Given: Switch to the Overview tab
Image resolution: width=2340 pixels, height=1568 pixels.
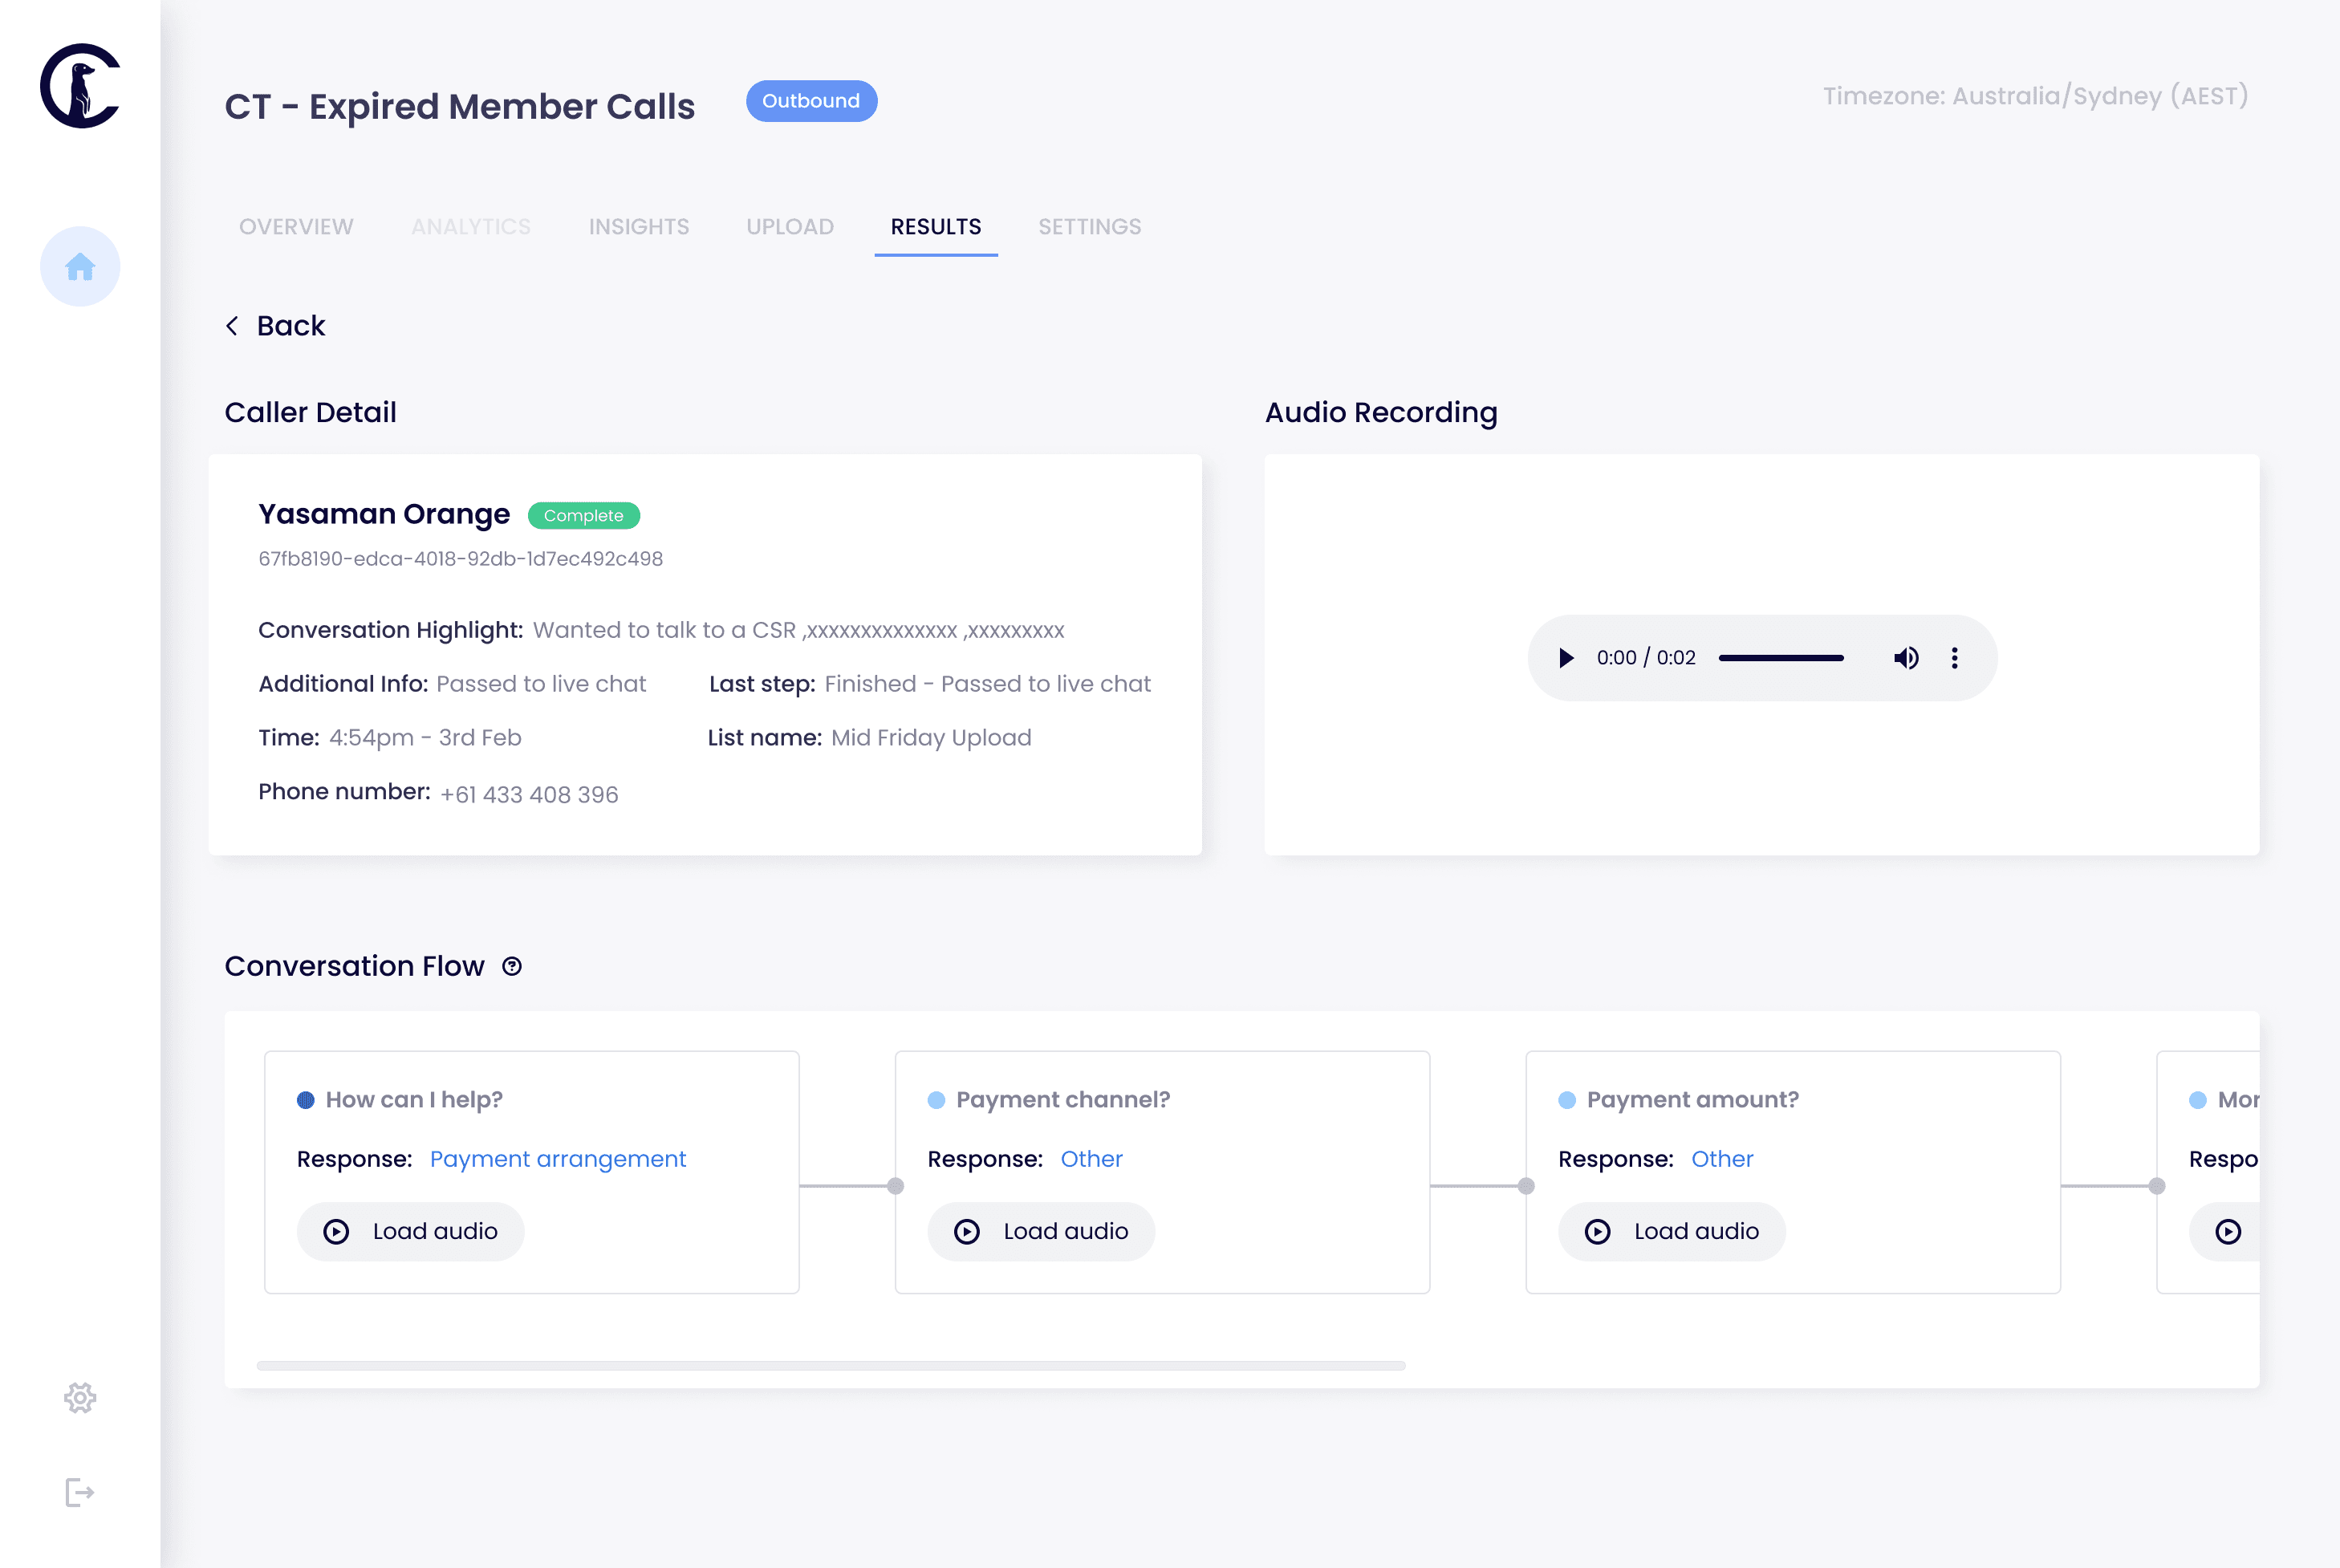Looking at the screenshot, I should click(x=296, y=227).
